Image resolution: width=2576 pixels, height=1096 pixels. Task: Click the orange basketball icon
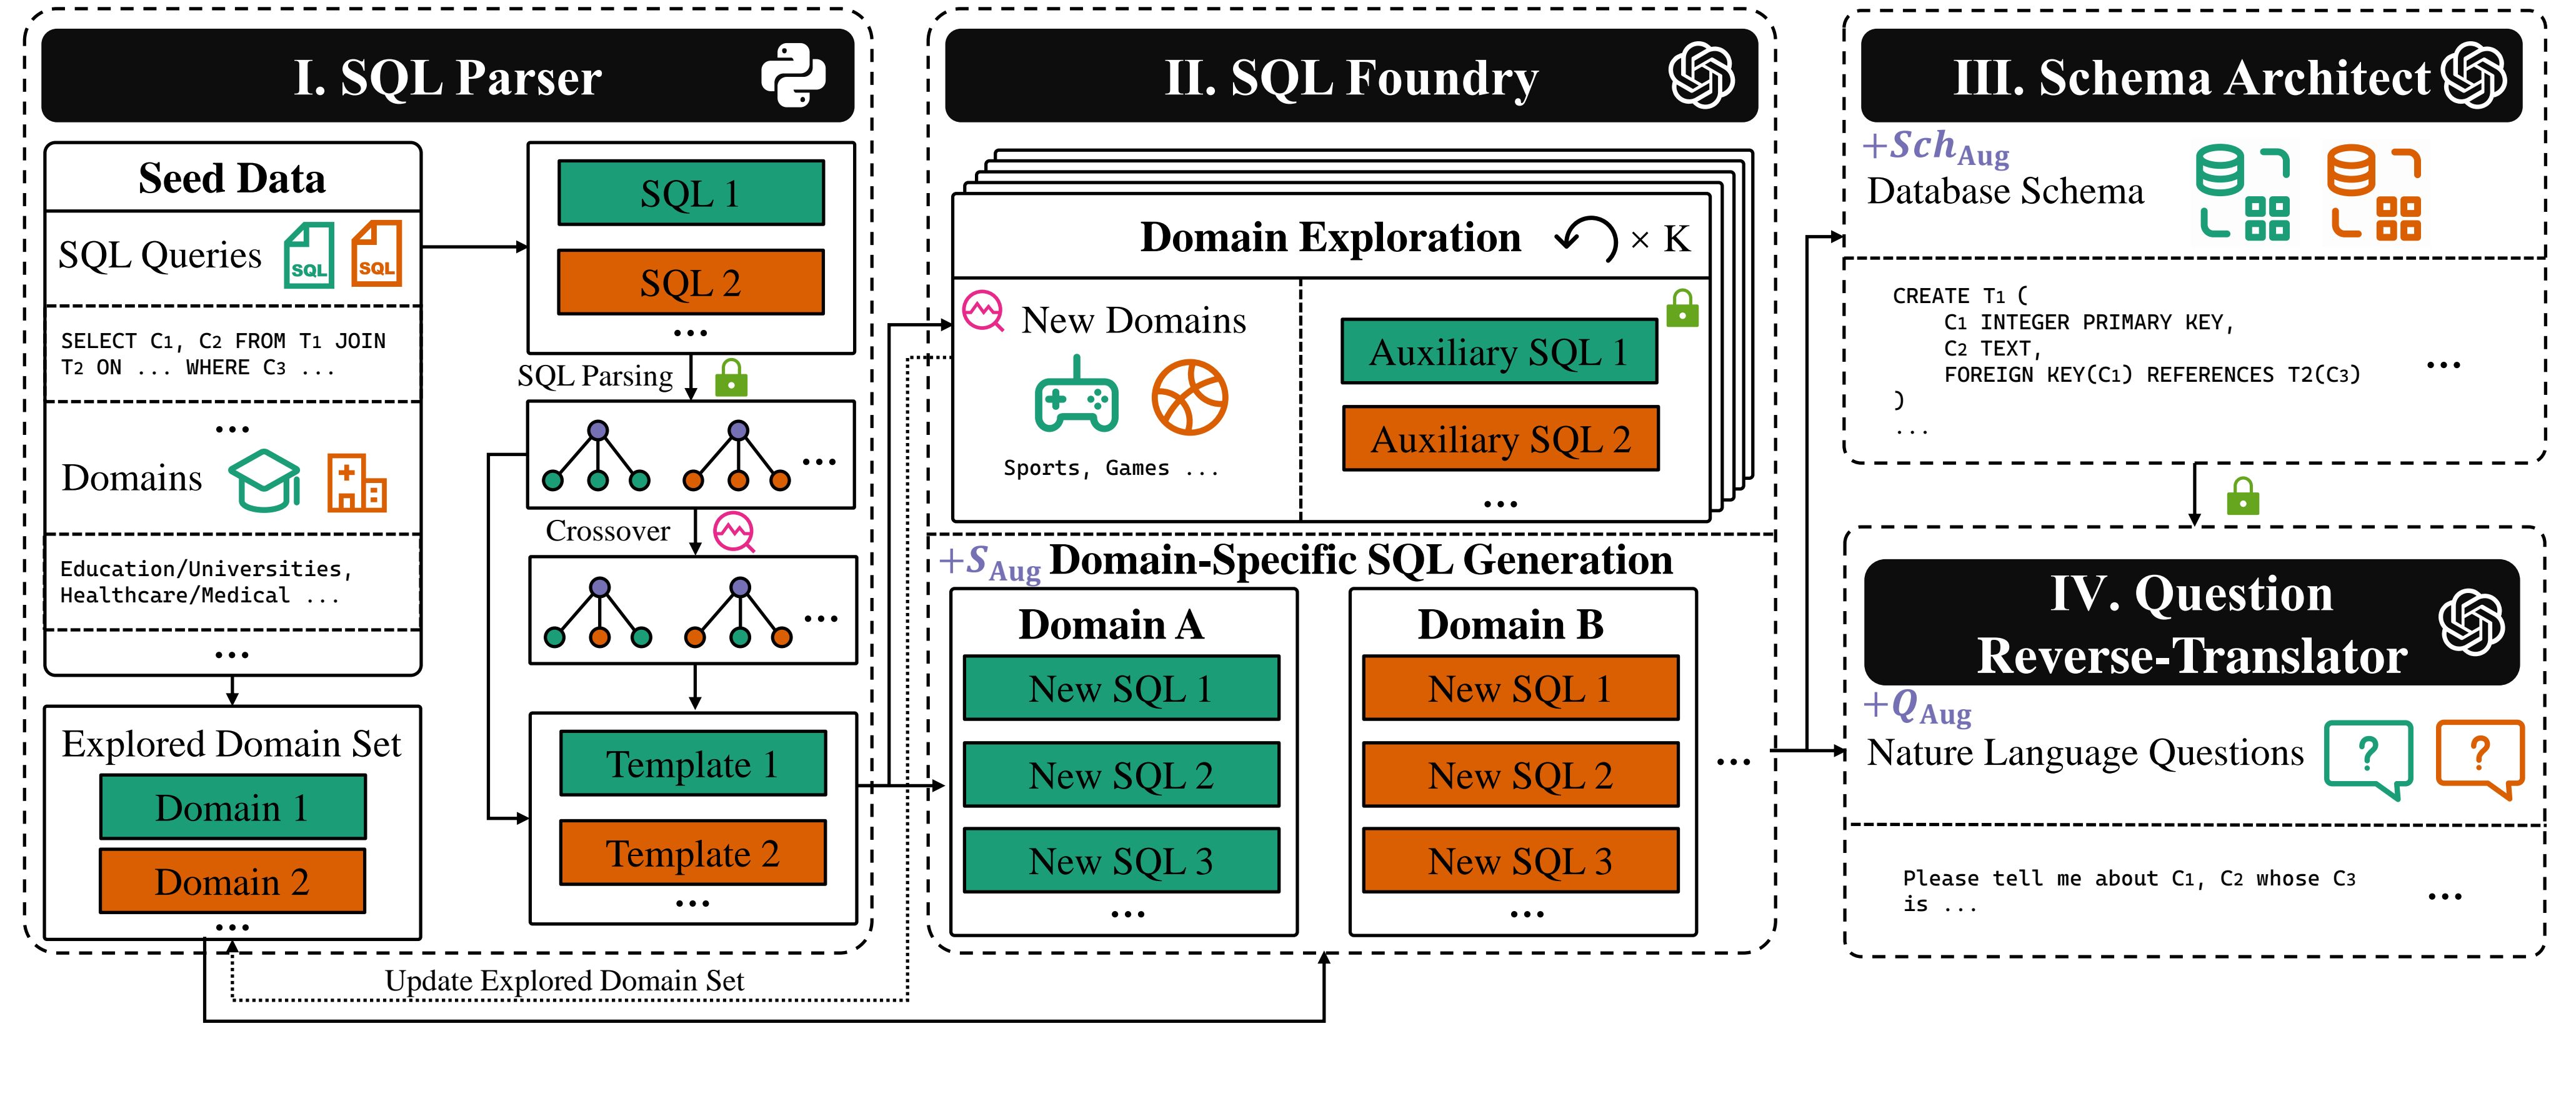[x=1189, y=397]
